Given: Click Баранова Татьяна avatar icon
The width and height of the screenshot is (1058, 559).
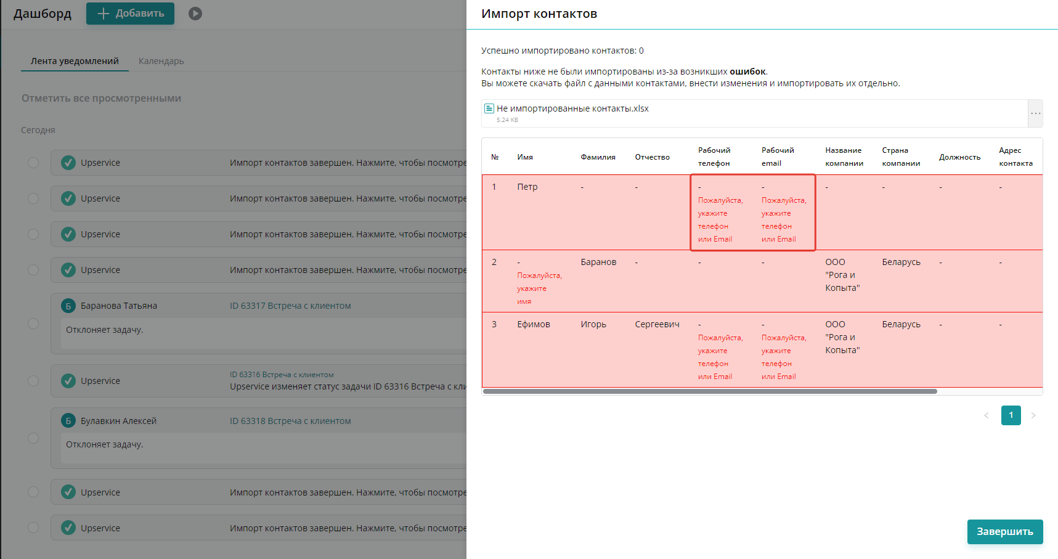Looking at the screenshot, I should [68, 306].
